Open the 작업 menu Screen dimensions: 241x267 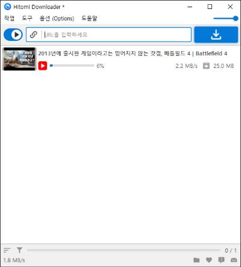(9, 19)
